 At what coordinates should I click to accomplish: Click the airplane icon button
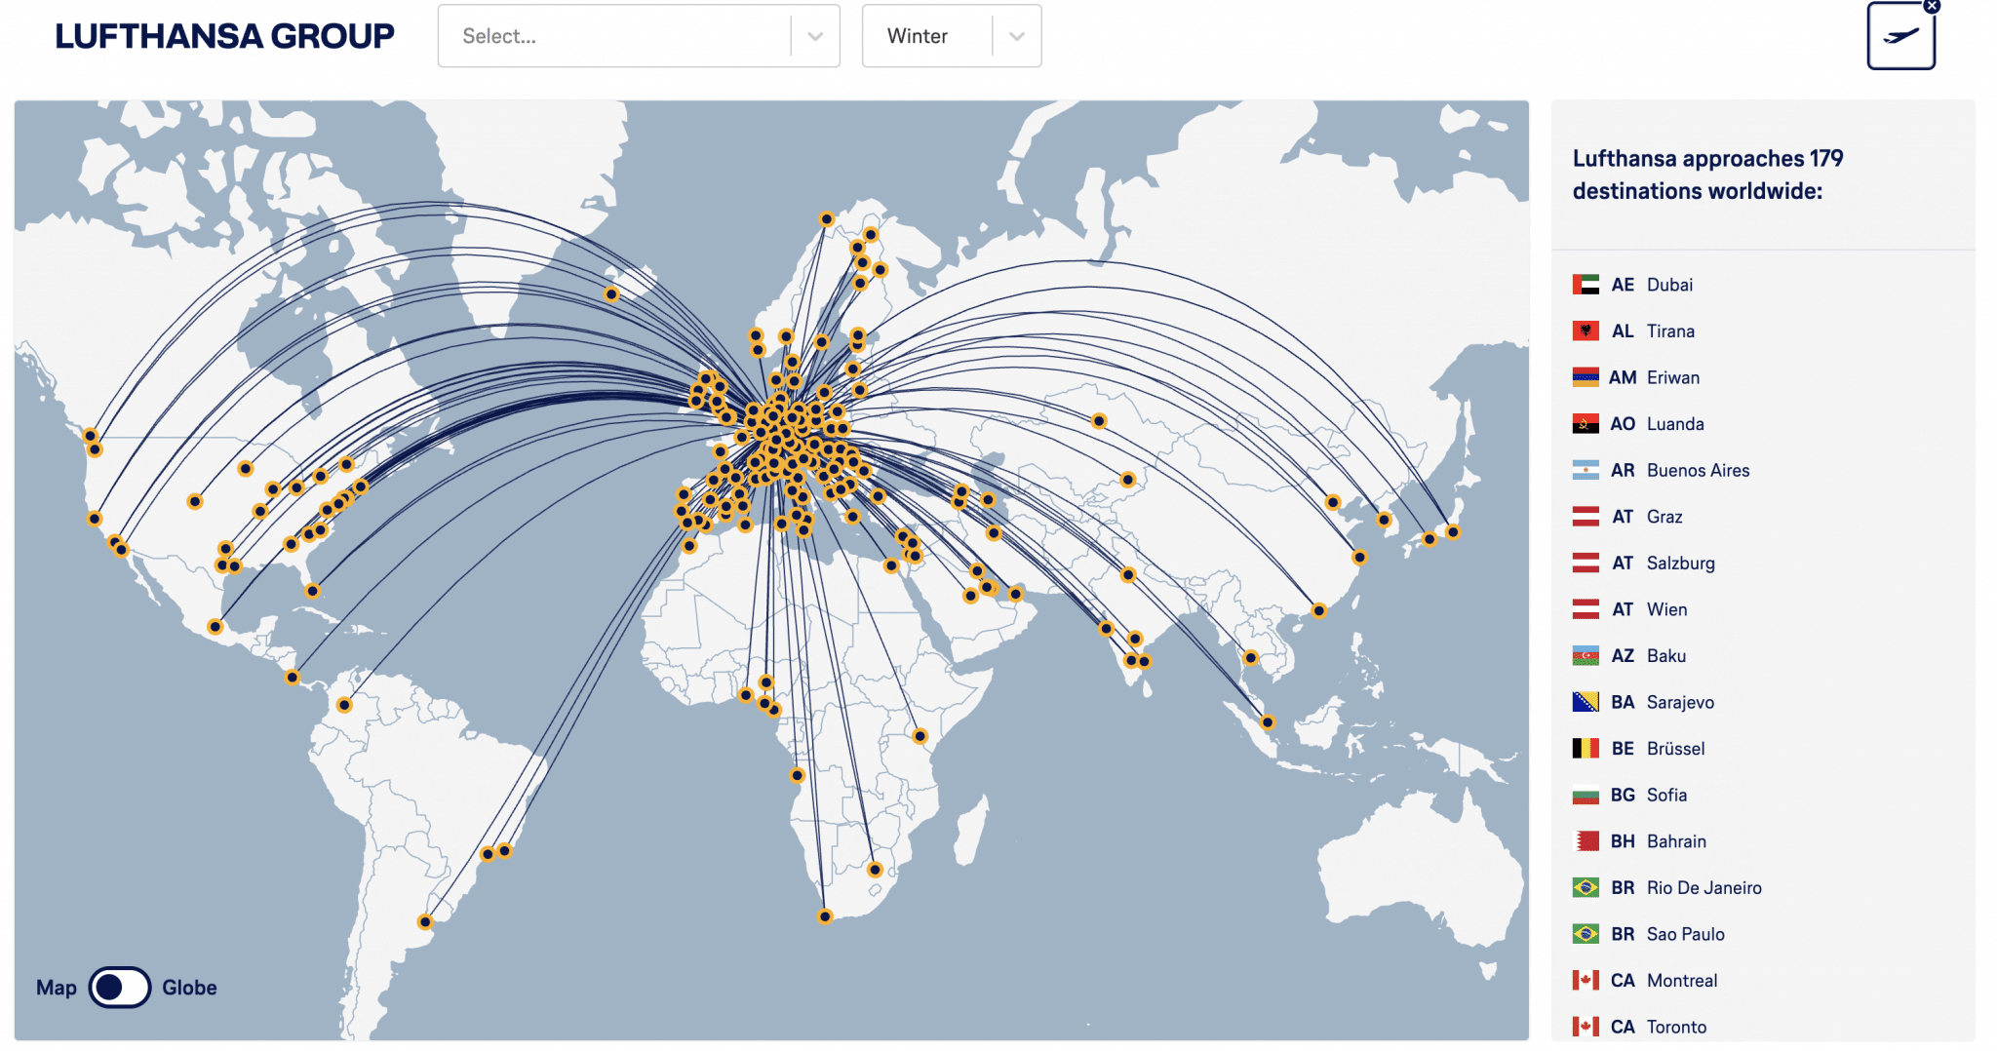tap(1899, 37)
